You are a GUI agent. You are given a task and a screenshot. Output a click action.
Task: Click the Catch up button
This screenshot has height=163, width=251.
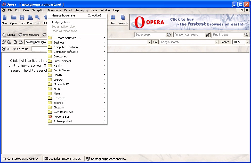tap(20, 49)
